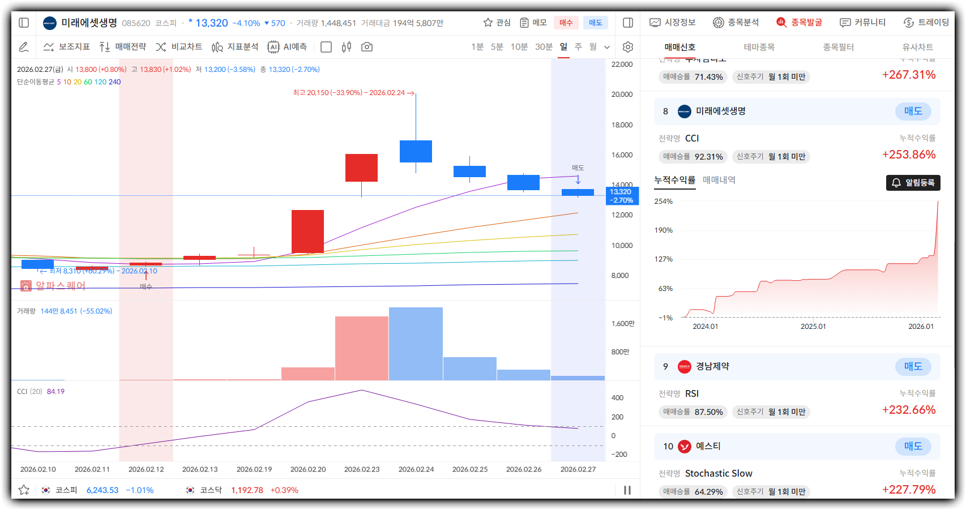This screenshot has height=510, width=966.
Task: Toggle the square layout checkbox in toolbar
Action: [326, 47]
